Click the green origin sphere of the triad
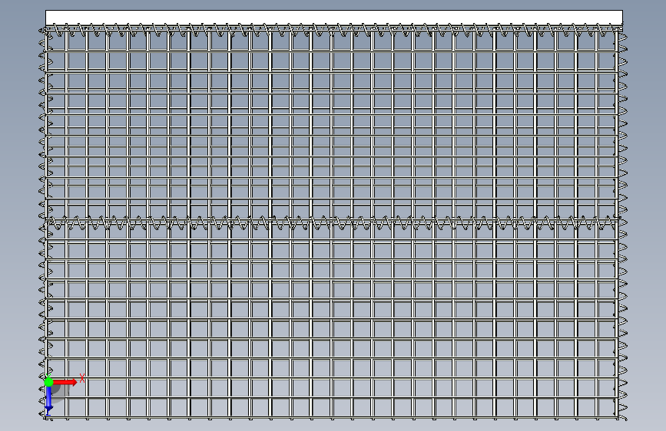 point(49,382)
